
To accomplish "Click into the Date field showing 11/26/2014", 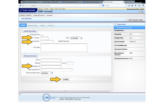I will tap(75, 38).
